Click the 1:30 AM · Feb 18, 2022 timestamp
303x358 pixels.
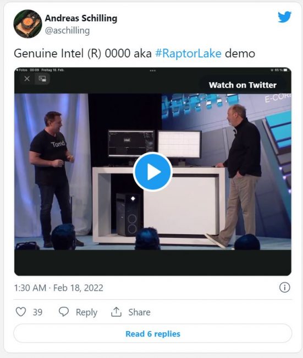click(59, 288)
